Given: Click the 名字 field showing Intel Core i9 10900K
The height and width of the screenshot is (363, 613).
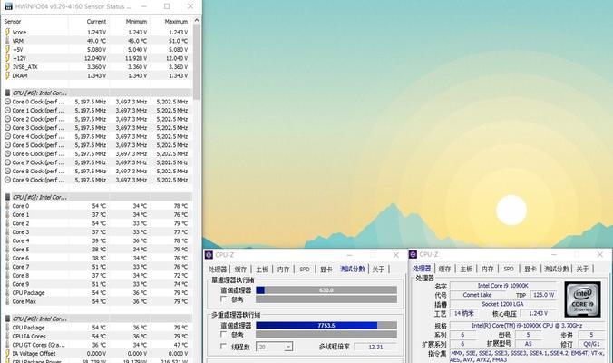Looking at the screenshot, I should point(502,286).
